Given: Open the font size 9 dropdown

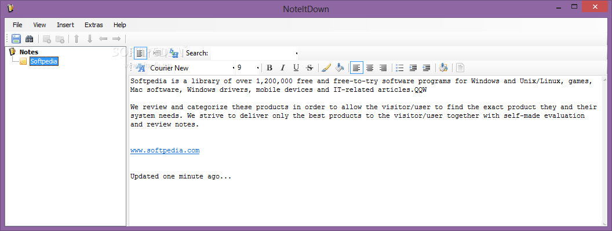Looking at the screenshot, I should 258,68.
